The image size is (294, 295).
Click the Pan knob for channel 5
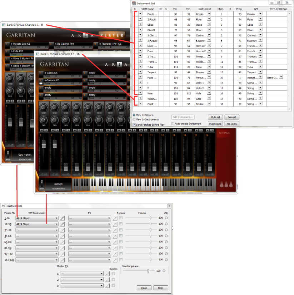point(88,120)
